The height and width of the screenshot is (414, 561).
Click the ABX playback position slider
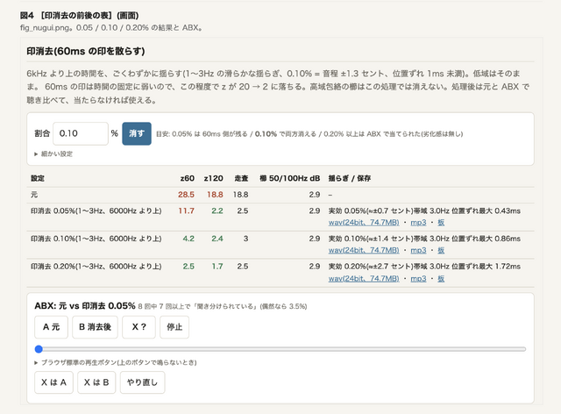pyautogui.click(x=280, y=349)
